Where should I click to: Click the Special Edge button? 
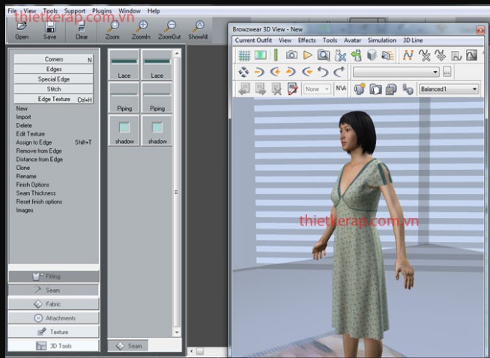(53, 79)
